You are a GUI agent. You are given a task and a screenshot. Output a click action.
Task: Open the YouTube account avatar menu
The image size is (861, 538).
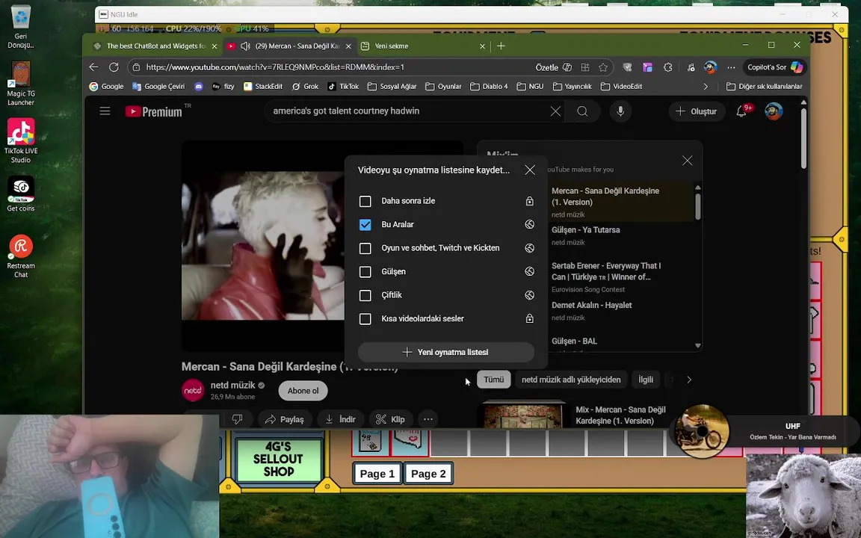click(x=774, y=111)
